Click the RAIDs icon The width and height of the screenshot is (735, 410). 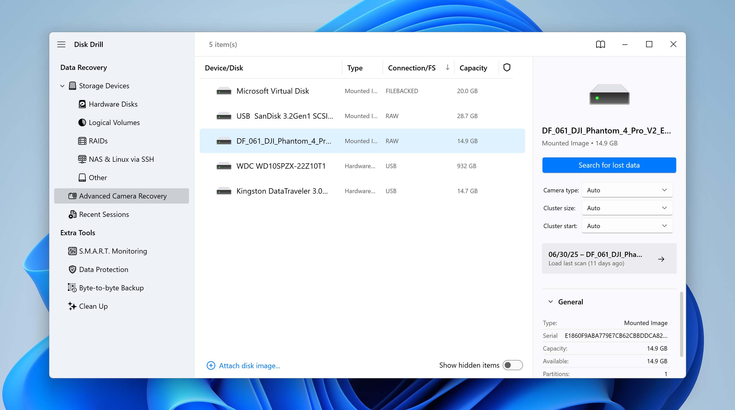pos(82,141)
